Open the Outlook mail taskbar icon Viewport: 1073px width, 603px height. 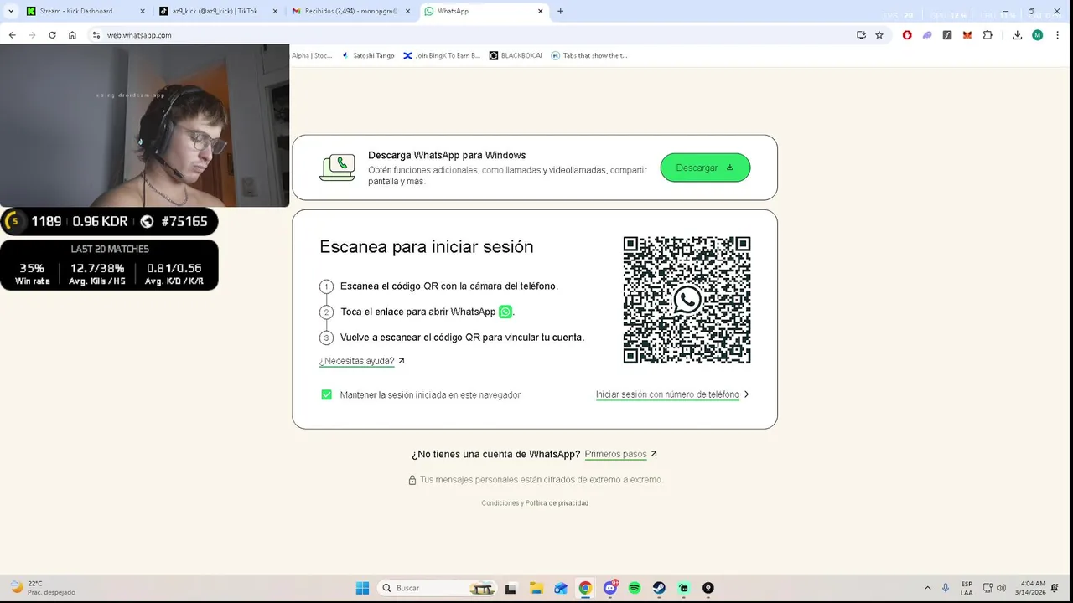pos(560,588)
